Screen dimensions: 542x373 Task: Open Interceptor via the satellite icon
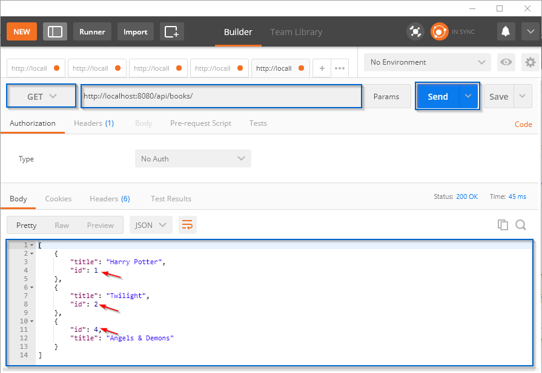415,31
